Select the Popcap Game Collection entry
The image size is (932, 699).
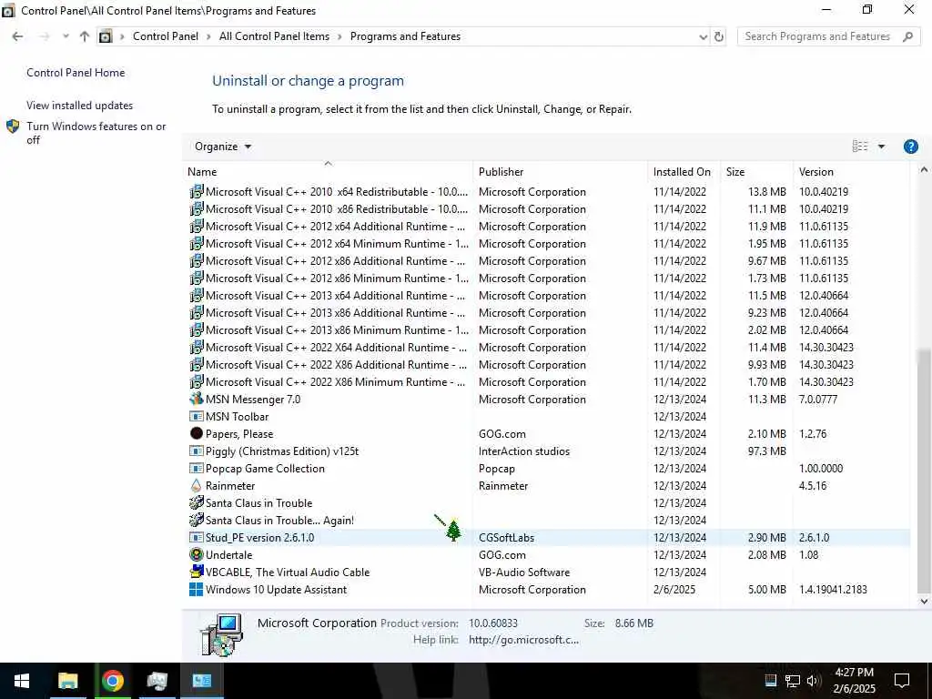(265, 469)
